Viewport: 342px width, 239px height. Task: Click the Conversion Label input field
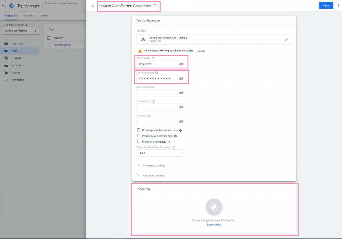pyautogui.click(x=157, y=78)
